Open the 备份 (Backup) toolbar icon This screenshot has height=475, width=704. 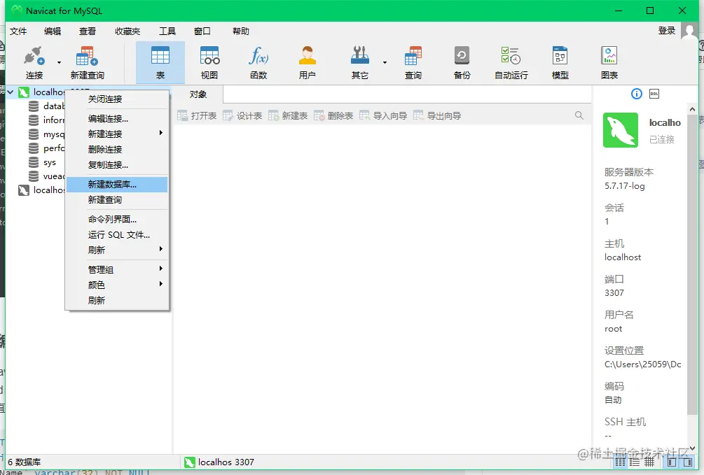(462, 56)
